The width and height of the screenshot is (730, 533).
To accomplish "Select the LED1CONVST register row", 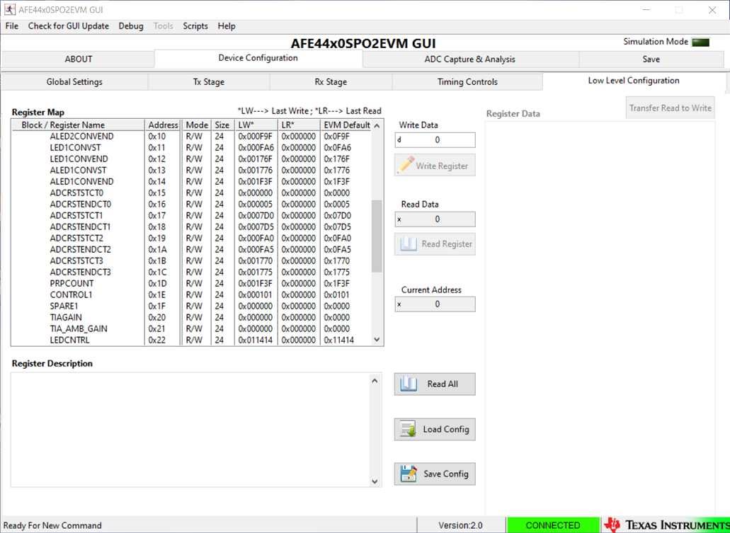I will (191, 147).
